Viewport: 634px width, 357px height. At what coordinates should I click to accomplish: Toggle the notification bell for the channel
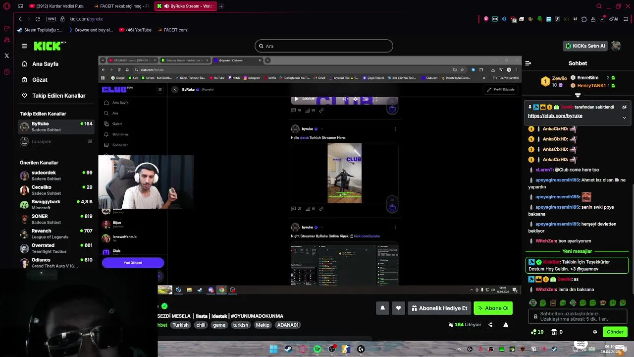[382, 308]
